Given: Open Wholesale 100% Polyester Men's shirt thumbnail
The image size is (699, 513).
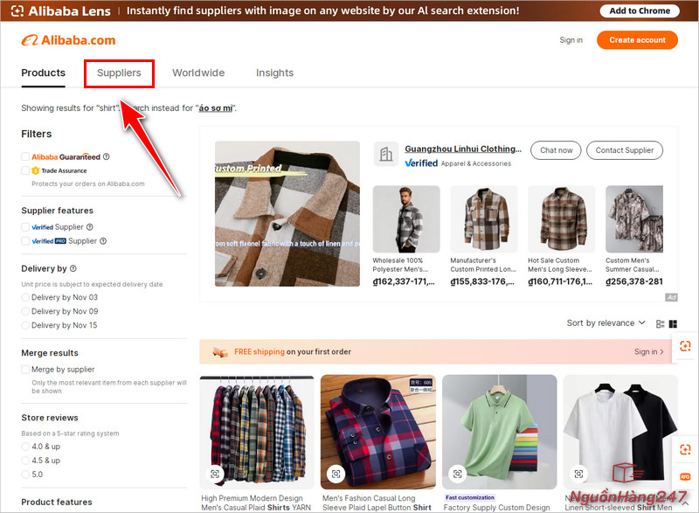Looking at the screenshot, I should click(406, 218).
